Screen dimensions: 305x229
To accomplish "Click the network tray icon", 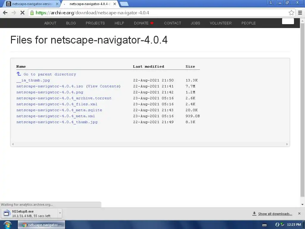I will point(282,225).
